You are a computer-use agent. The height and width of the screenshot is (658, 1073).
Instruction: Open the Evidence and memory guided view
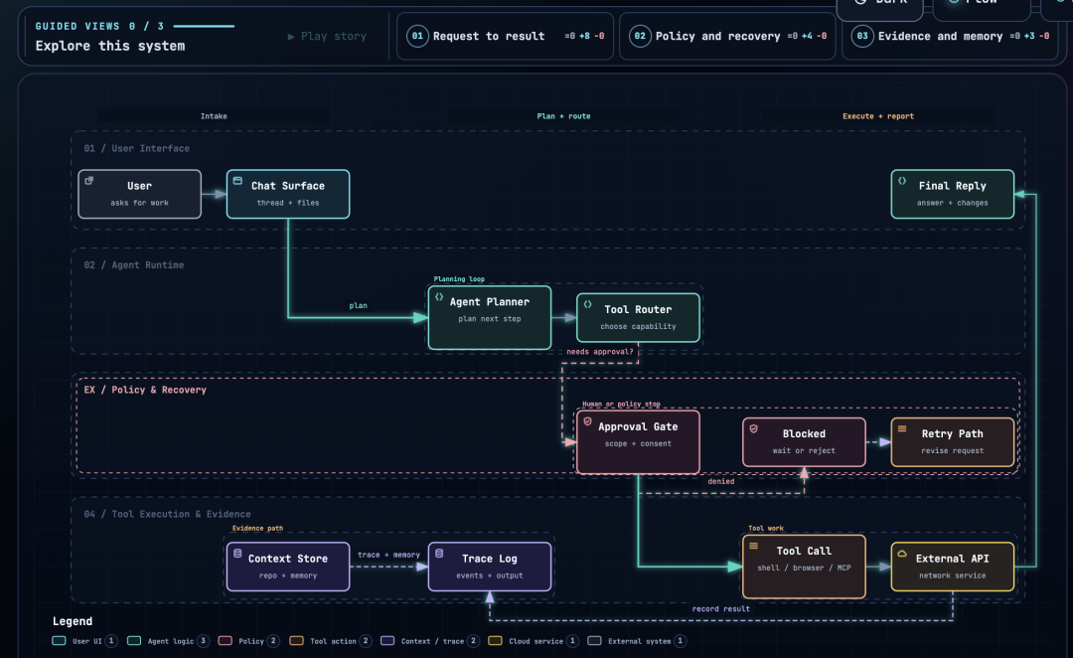(x=950, y=37)
